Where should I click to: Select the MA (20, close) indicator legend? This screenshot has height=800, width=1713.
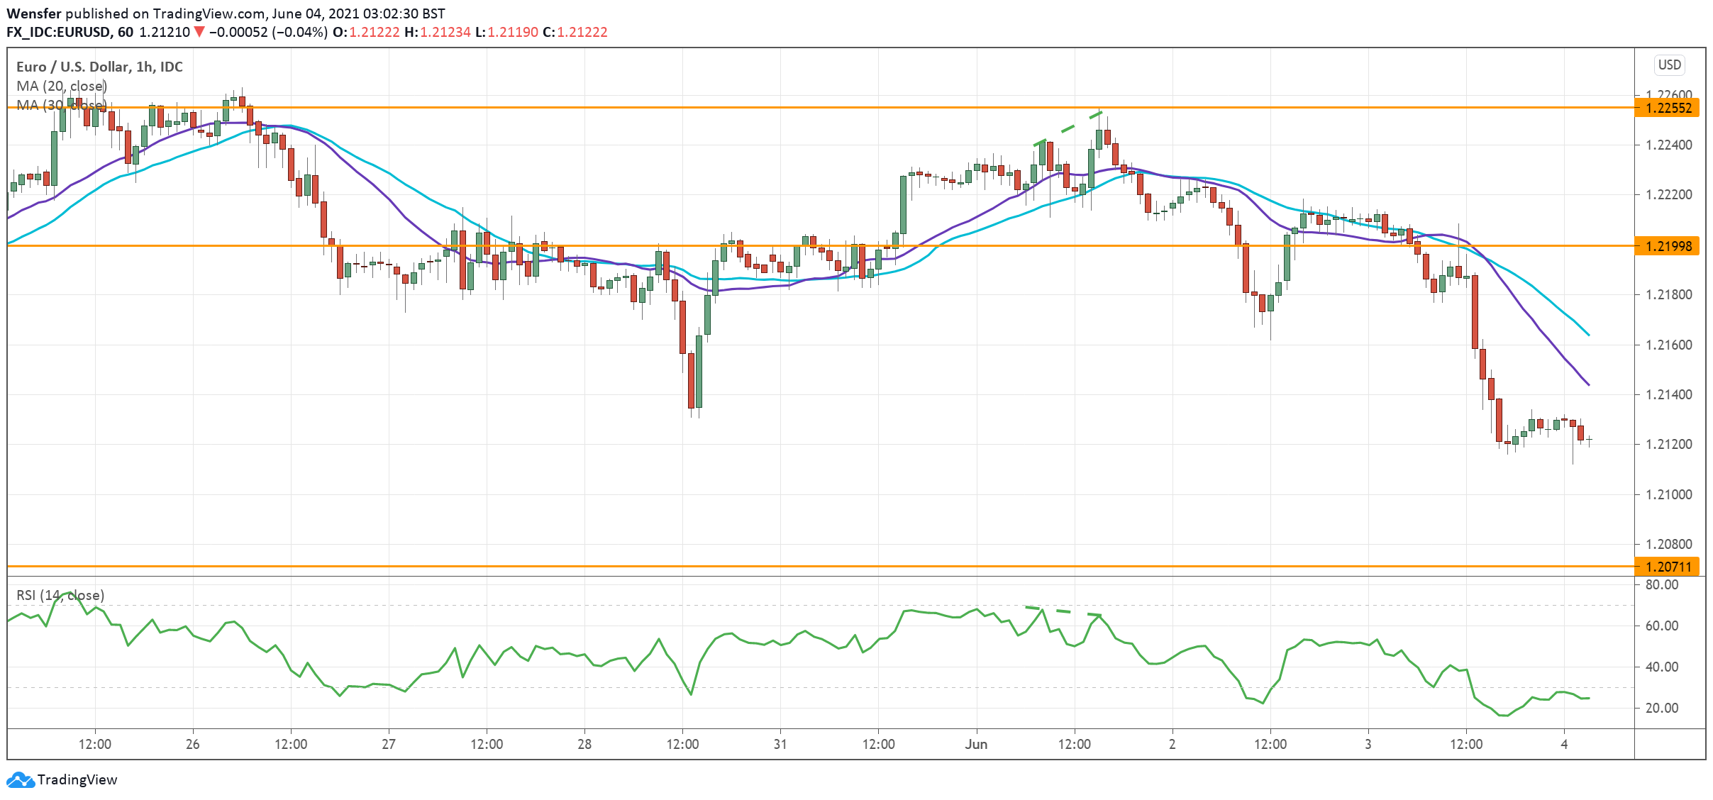click(x=61, y=86)
